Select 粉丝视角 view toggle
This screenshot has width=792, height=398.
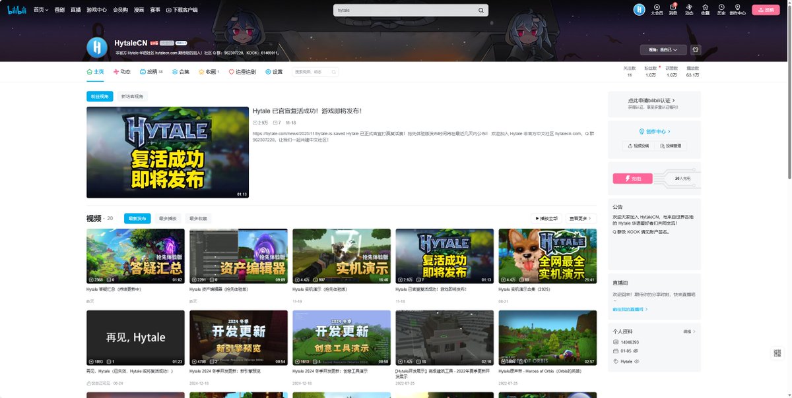point(100,96)
